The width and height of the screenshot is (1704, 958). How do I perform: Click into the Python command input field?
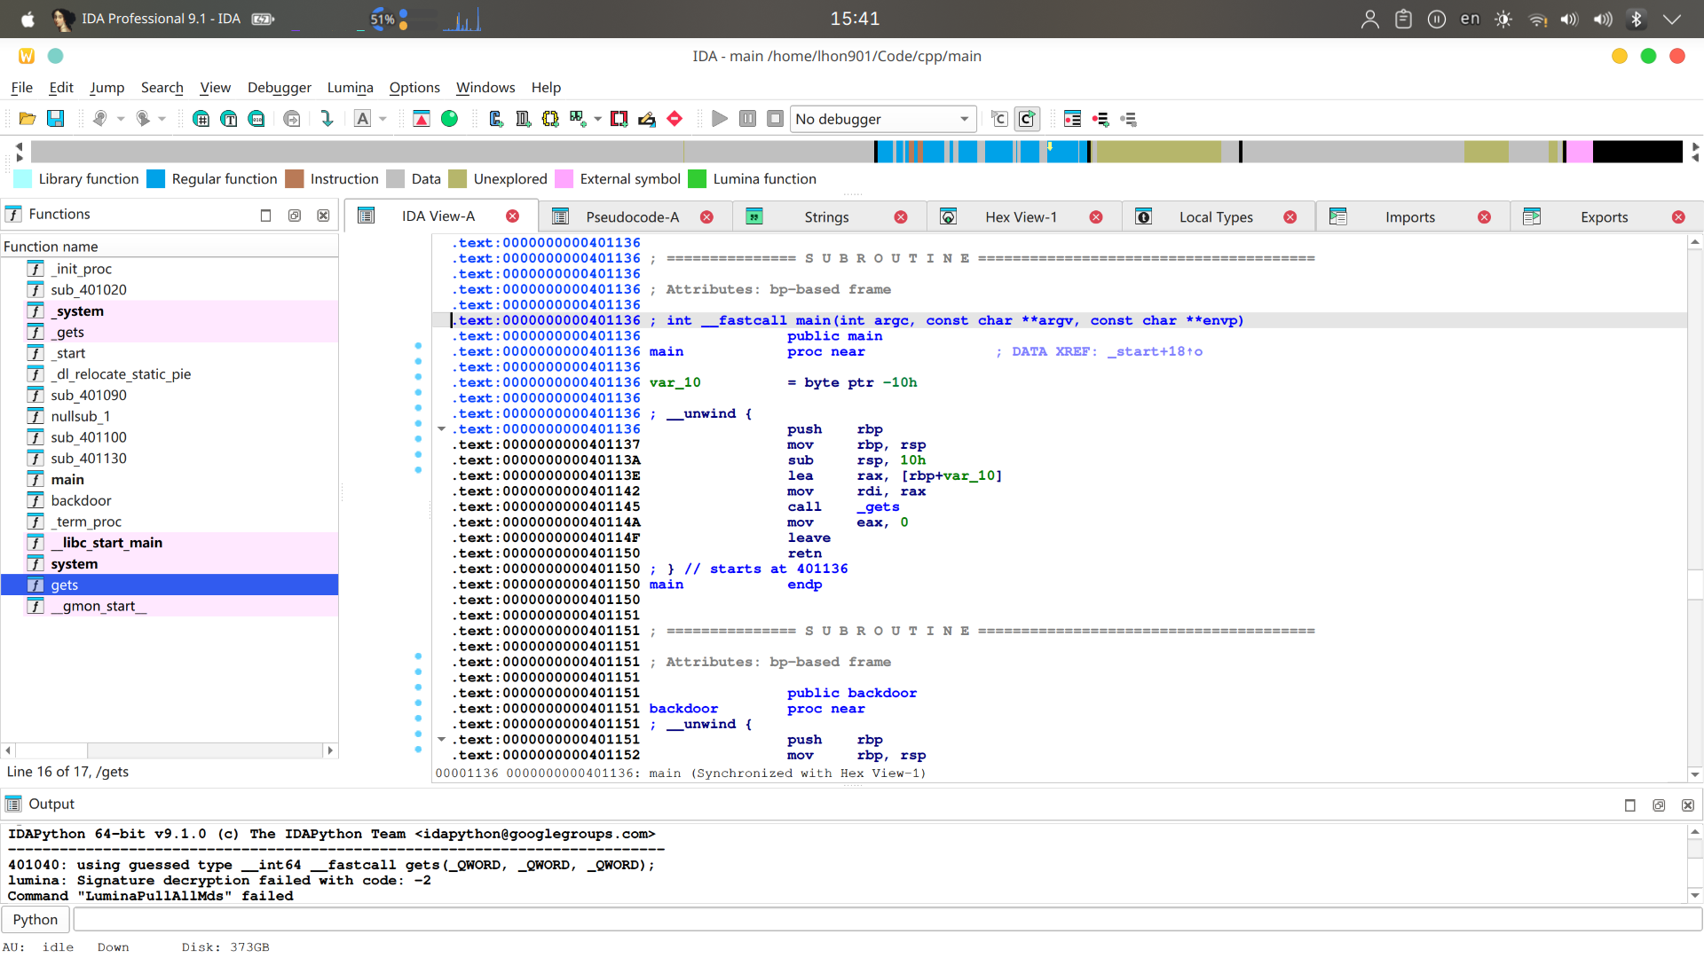pos(887,920)
